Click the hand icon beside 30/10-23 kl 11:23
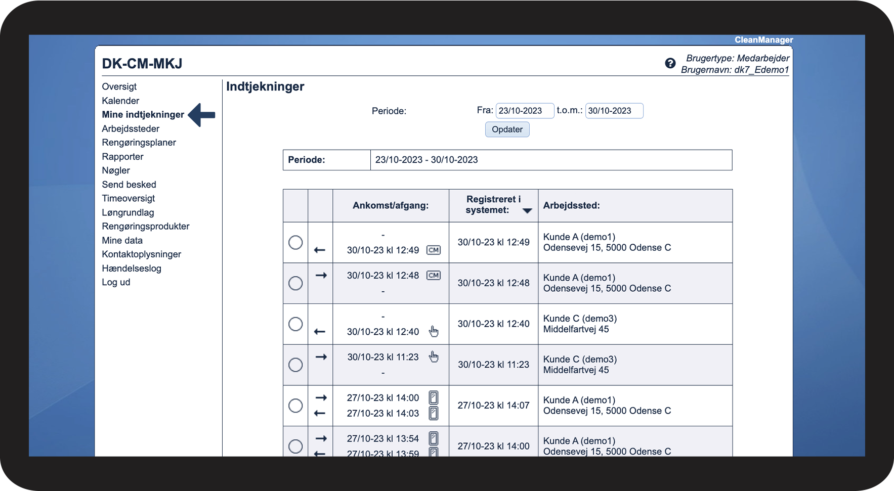The height and width of the screenshot is (491, 894). tap(434, 357)
